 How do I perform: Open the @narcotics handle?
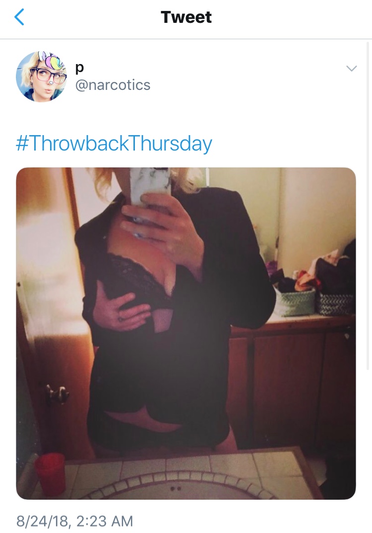[x=113, y=85]
